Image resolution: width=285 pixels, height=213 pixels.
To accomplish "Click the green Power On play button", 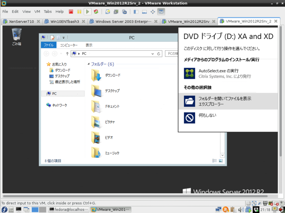I will point(88,12).
